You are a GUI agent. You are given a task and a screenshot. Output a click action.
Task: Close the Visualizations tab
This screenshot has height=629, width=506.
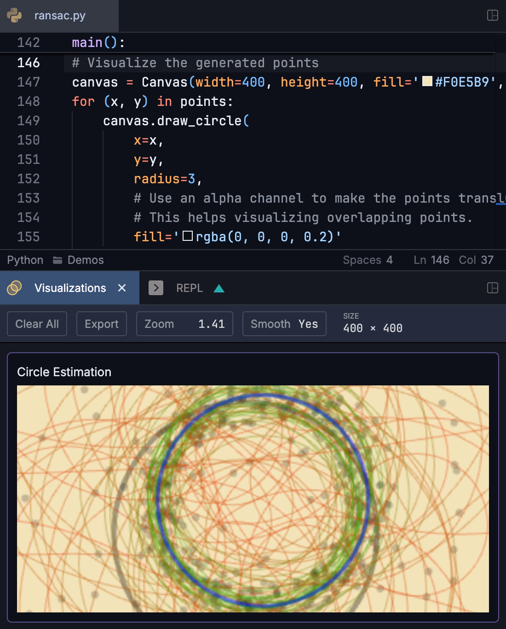coord(122,288)
